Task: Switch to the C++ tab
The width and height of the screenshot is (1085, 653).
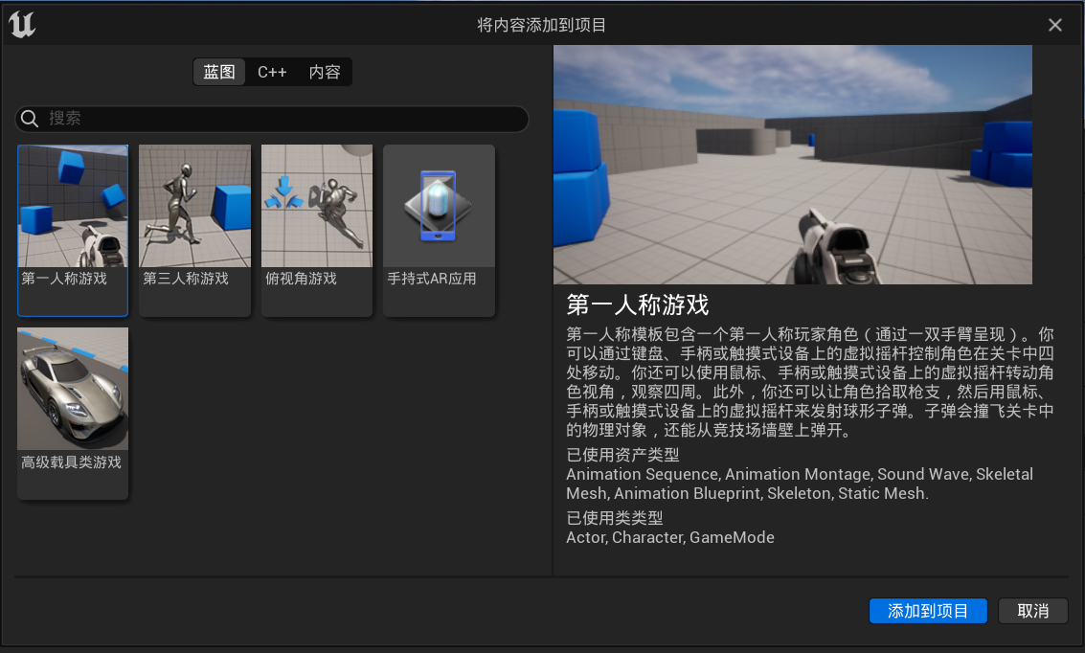Action: pyautogui.click(x=272, y=72)
